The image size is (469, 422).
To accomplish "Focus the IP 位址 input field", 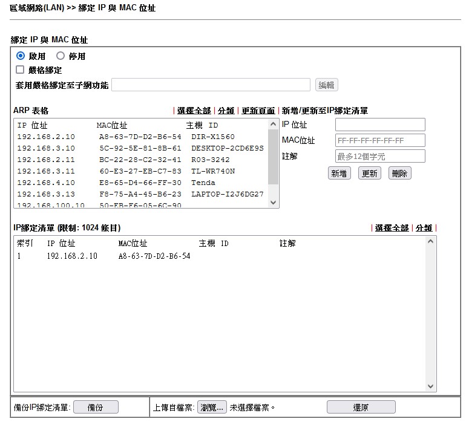I will click(380, 125).
